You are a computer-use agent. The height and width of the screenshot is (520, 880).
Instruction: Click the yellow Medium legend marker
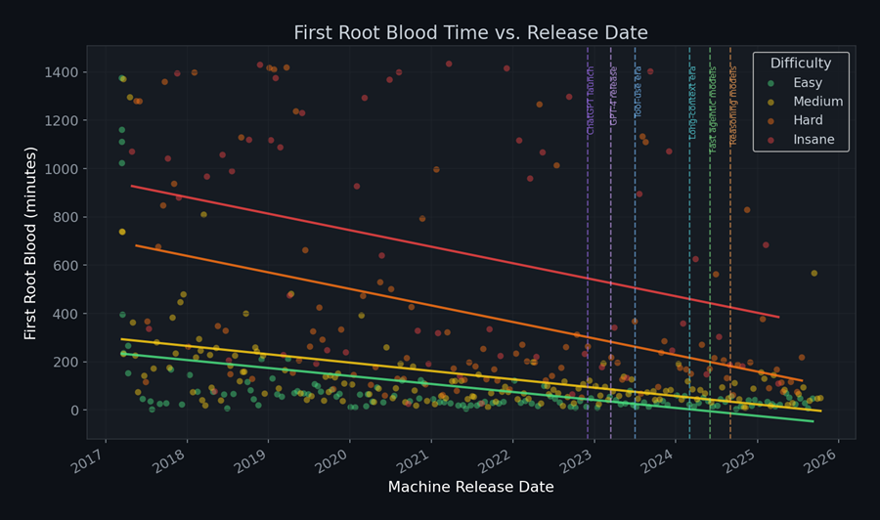(771, 102)
